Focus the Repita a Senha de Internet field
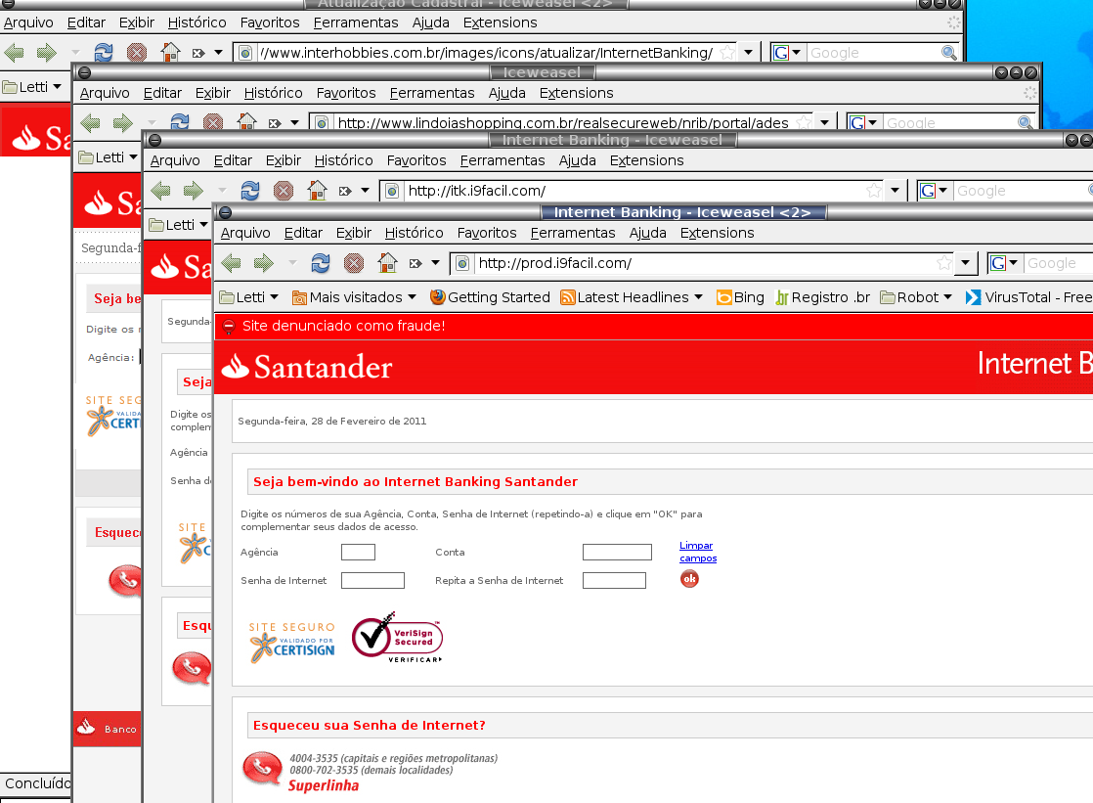 point(614,580)
